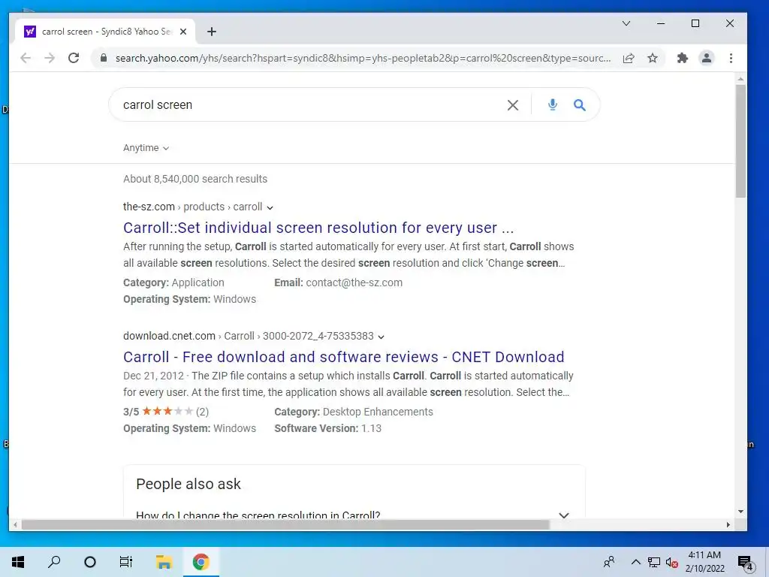Open Chrome's three-dot menu

click(x=731, y=58)
